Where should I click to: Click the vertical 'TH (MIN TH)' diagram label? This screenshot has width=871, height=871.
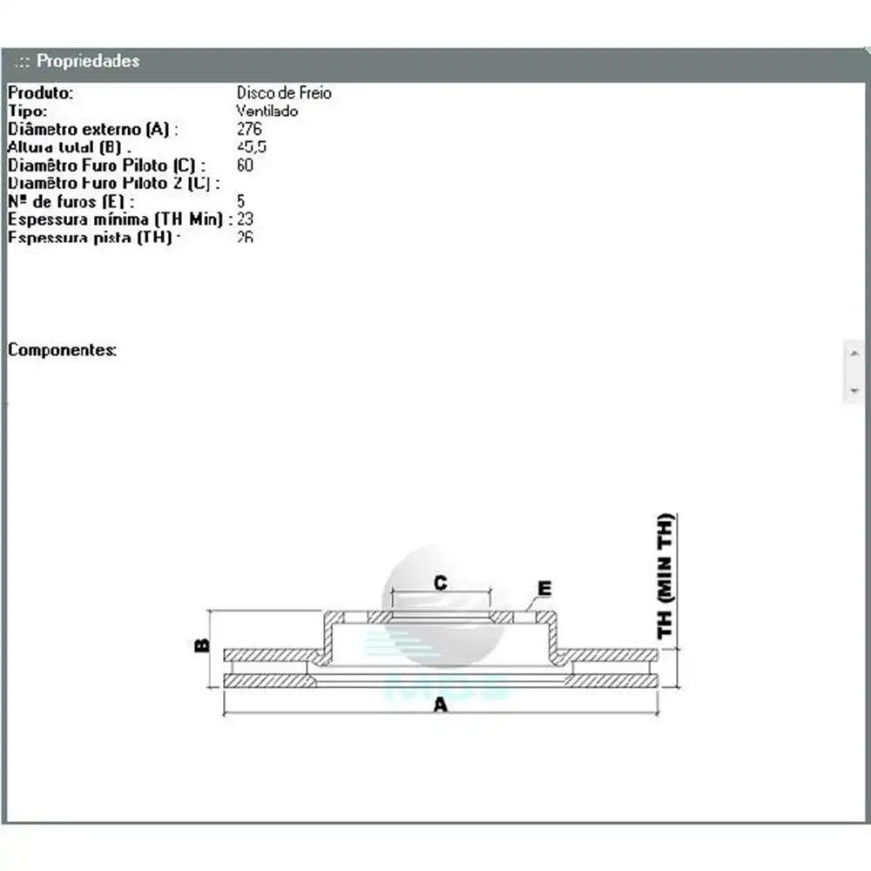pyautogui.click(x=665, y=577)
